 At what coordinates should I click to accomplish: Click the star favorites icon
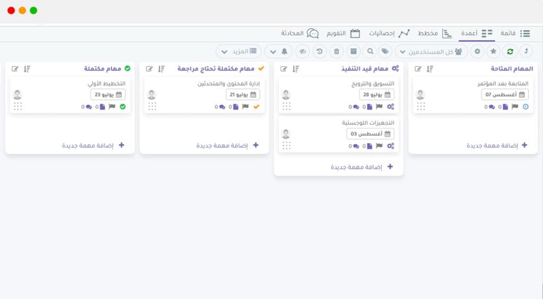pos(494,51)
